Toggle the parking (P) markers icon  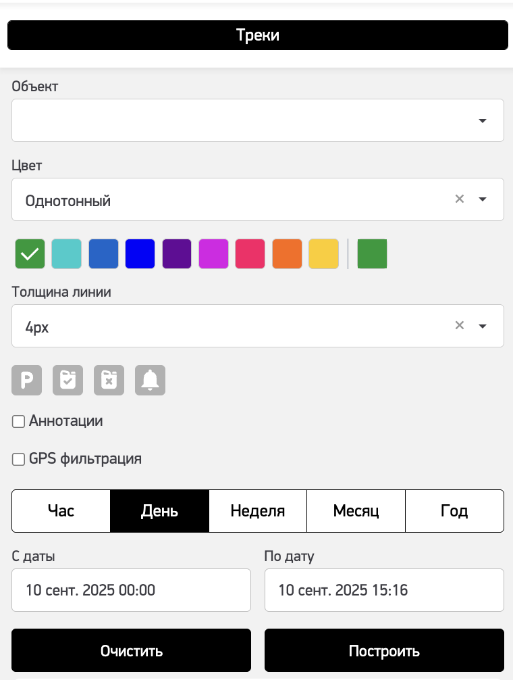(x=27, y=381)
